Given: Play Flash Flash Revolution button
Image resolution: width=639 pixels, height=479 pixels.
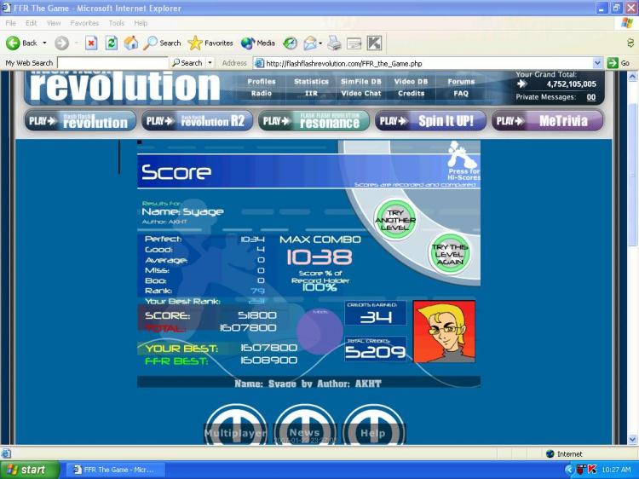Looking at the screenshot, I should click(80, 121).
